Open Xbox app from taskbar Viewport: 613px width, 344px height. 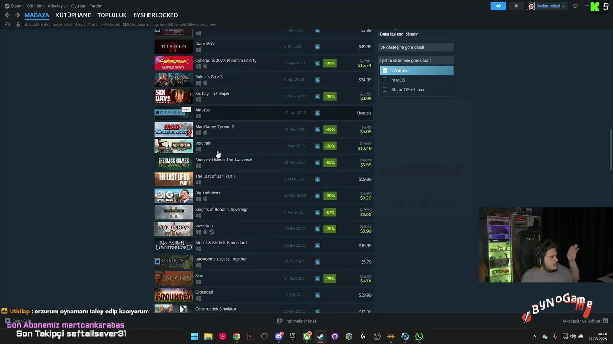307,336
